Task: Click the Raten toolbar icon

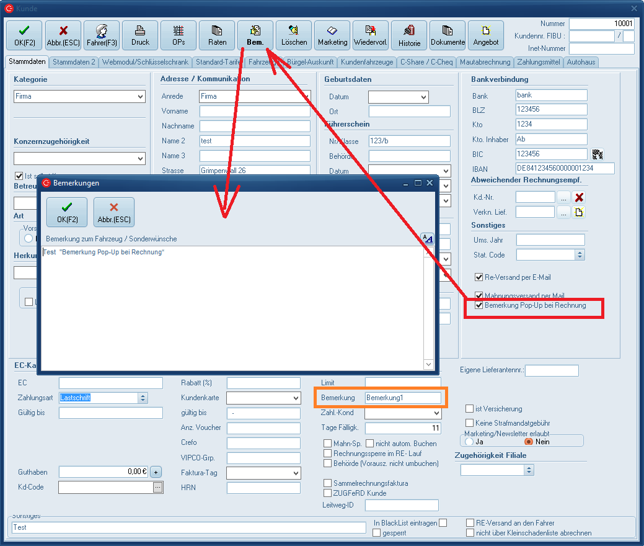Action: coord(217,35)
